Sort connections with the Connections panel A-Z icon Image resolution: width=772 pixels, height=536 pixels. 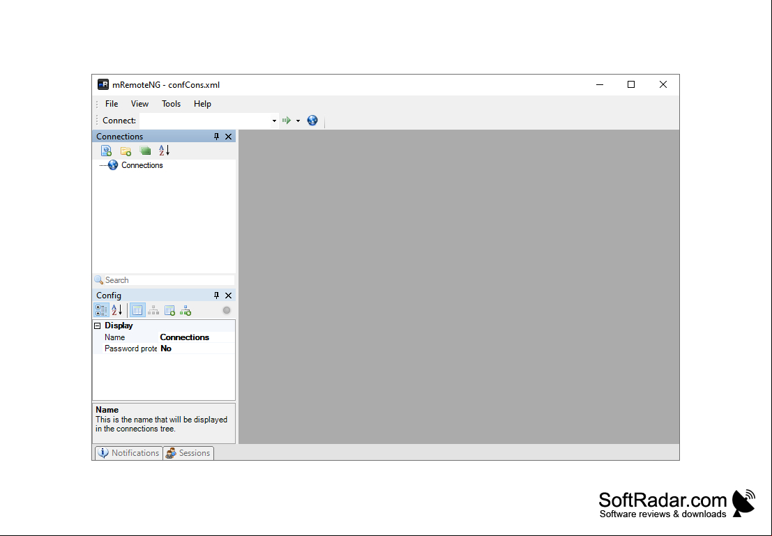pyautogui.click(x=165, y=151)
